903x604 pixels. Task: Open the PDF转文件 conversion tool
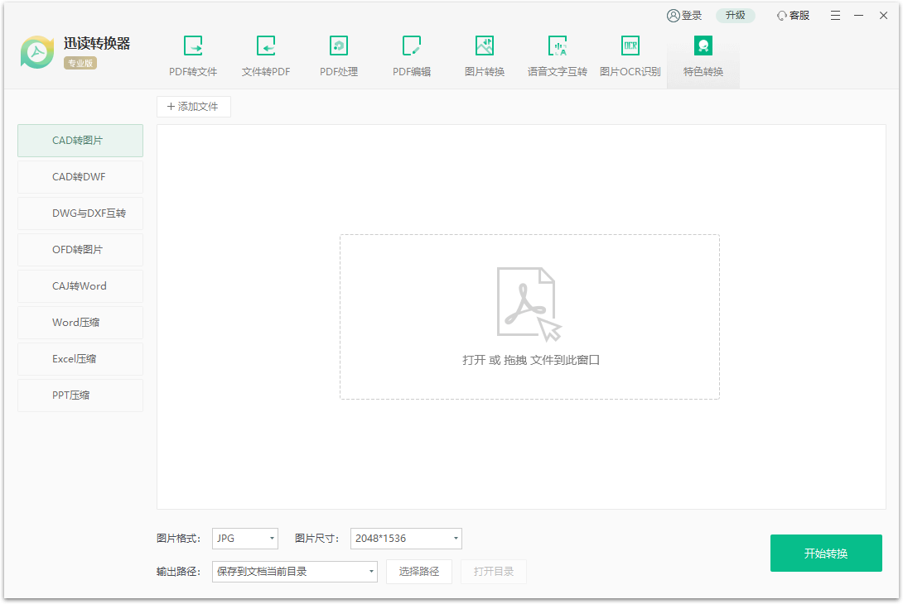[193, 55]
